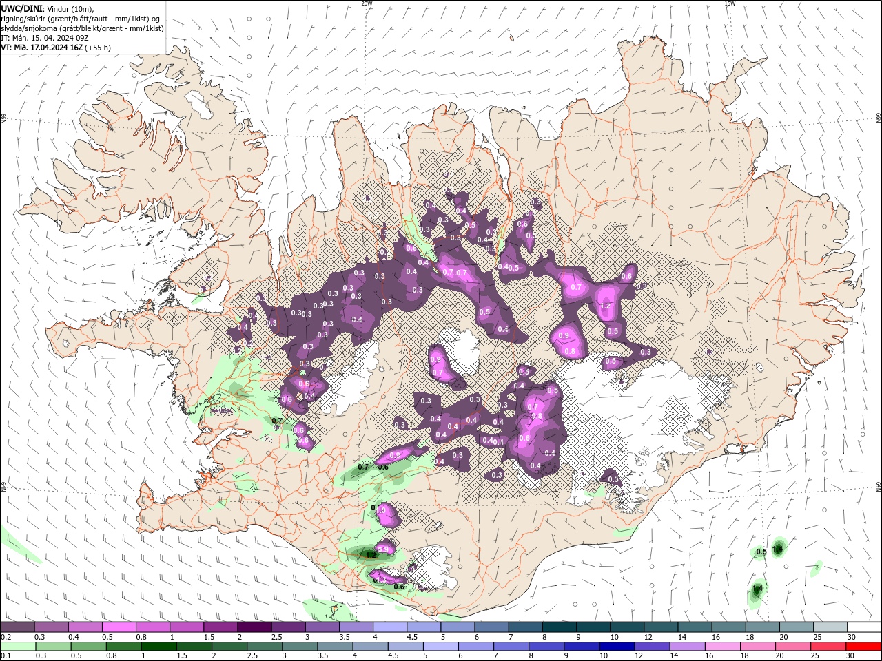Select the 'IT: Mán. 15. 04. 2024 09Z' line
882x661 pixels.
coord(45,38)
